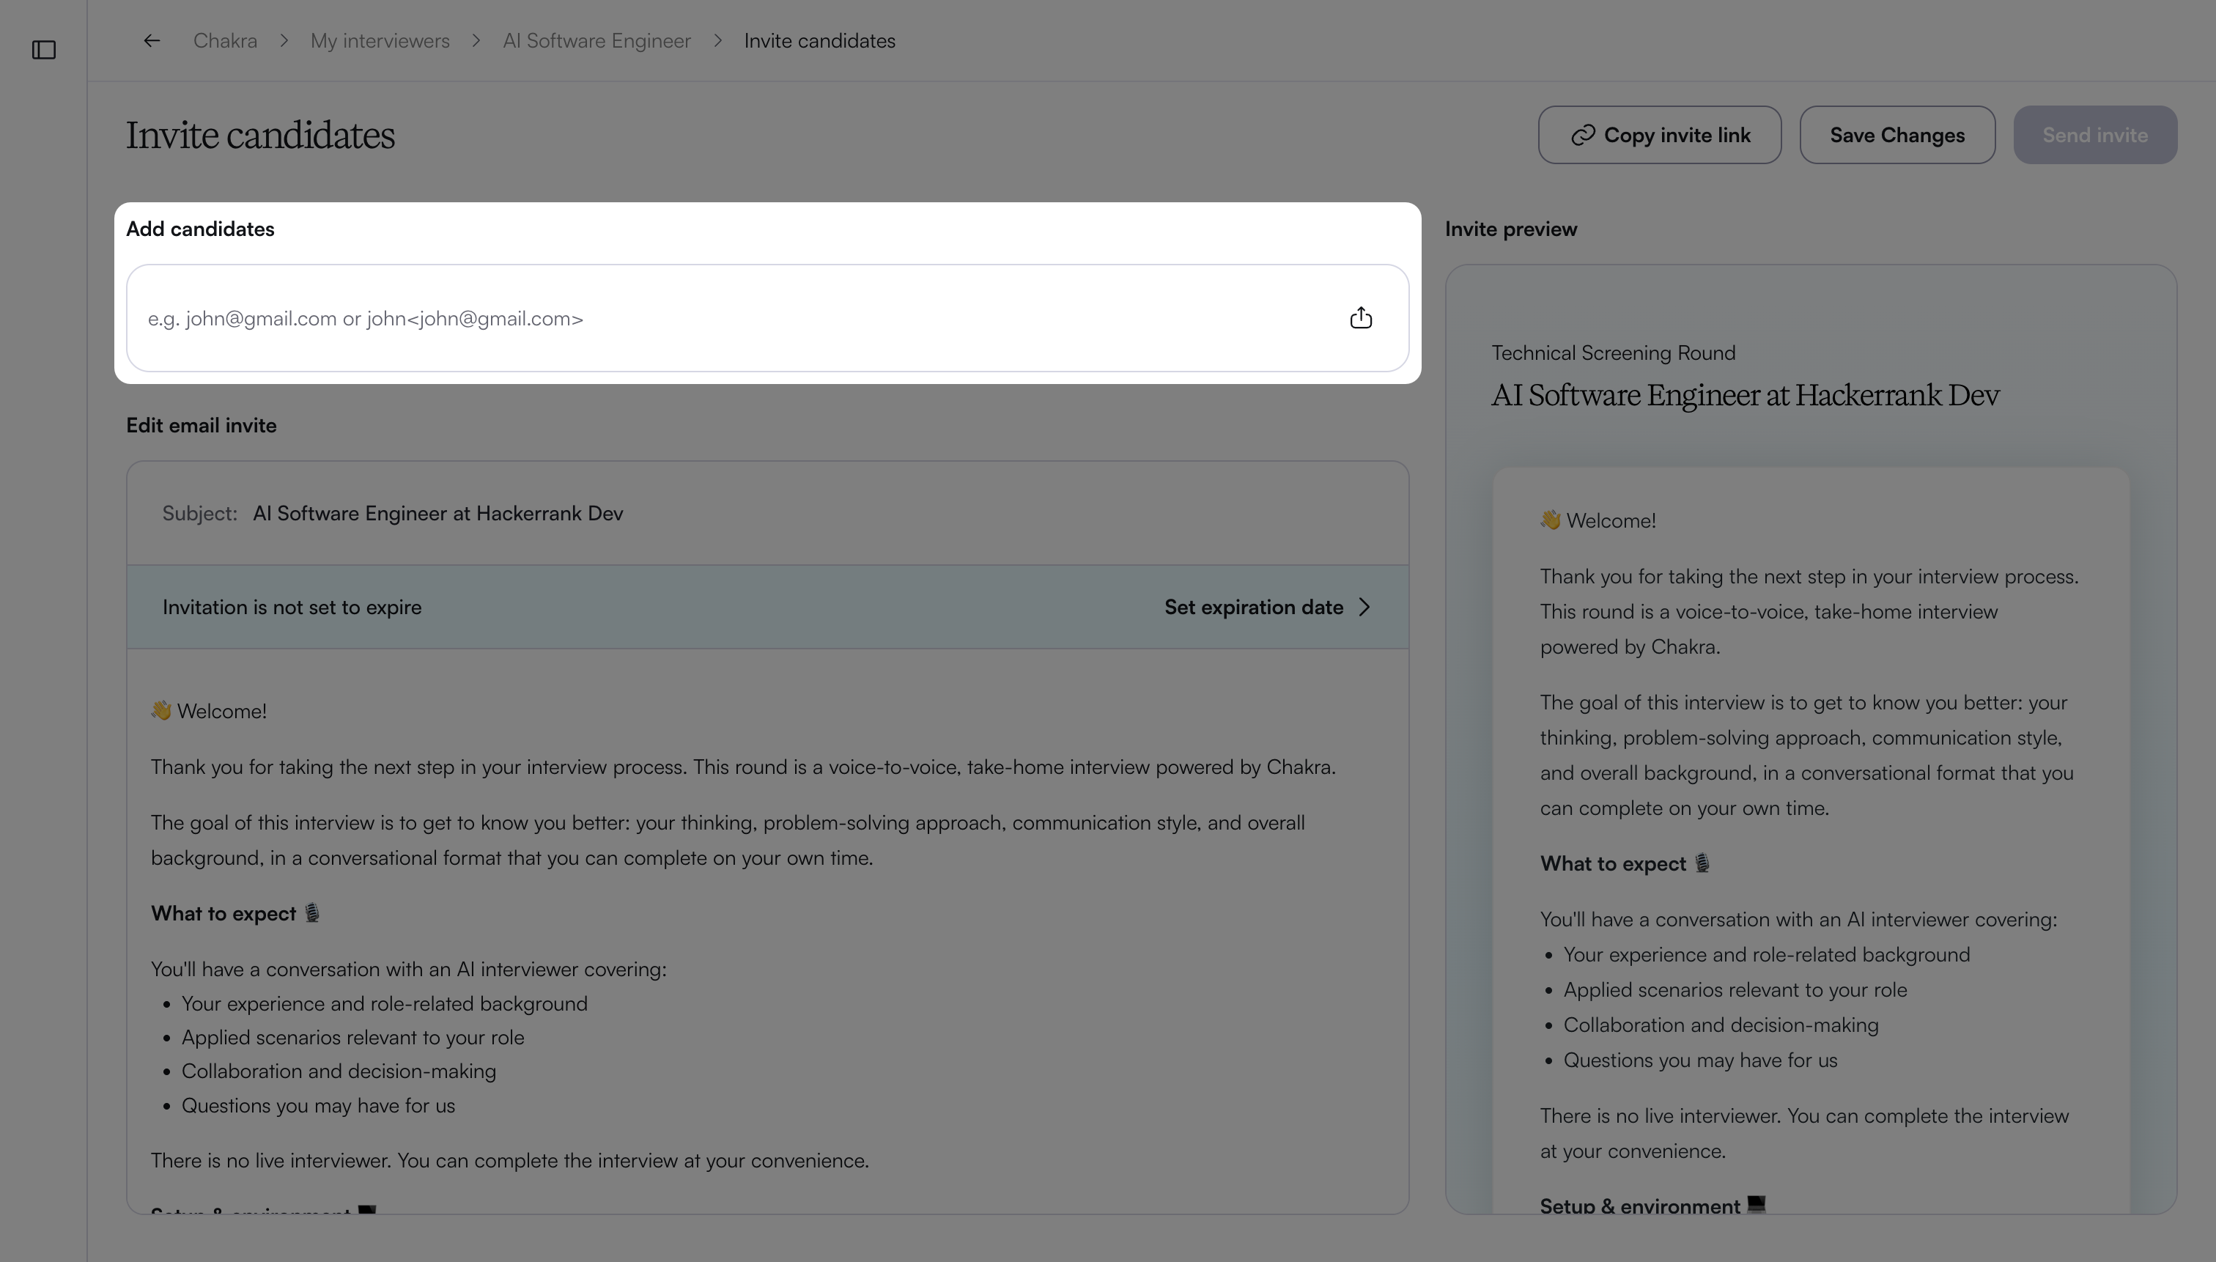2216x1262 pixels.
Task: Toggle the sidebar panel icon
Action: 44,49
